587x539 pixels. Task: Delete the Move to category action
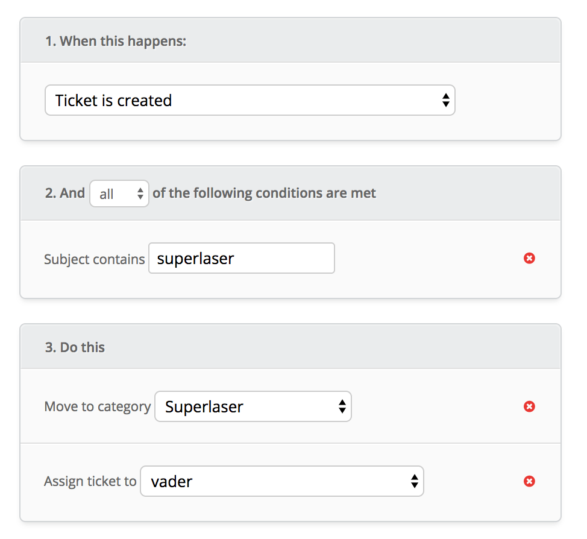click(529, 406)
